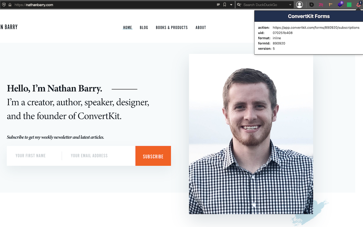
Task: Click the ConvertKit Forms popup header
Action: pyautogui.click(x=309, y=16)
